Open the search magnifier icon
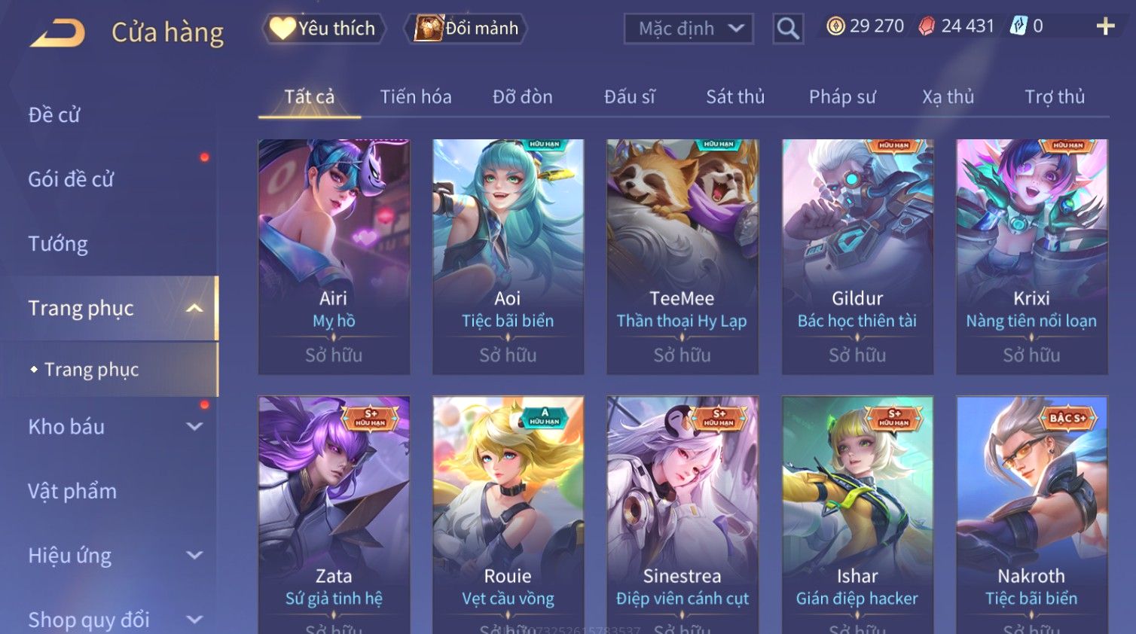Screen dimensions: 1136x634 point(788,29)
